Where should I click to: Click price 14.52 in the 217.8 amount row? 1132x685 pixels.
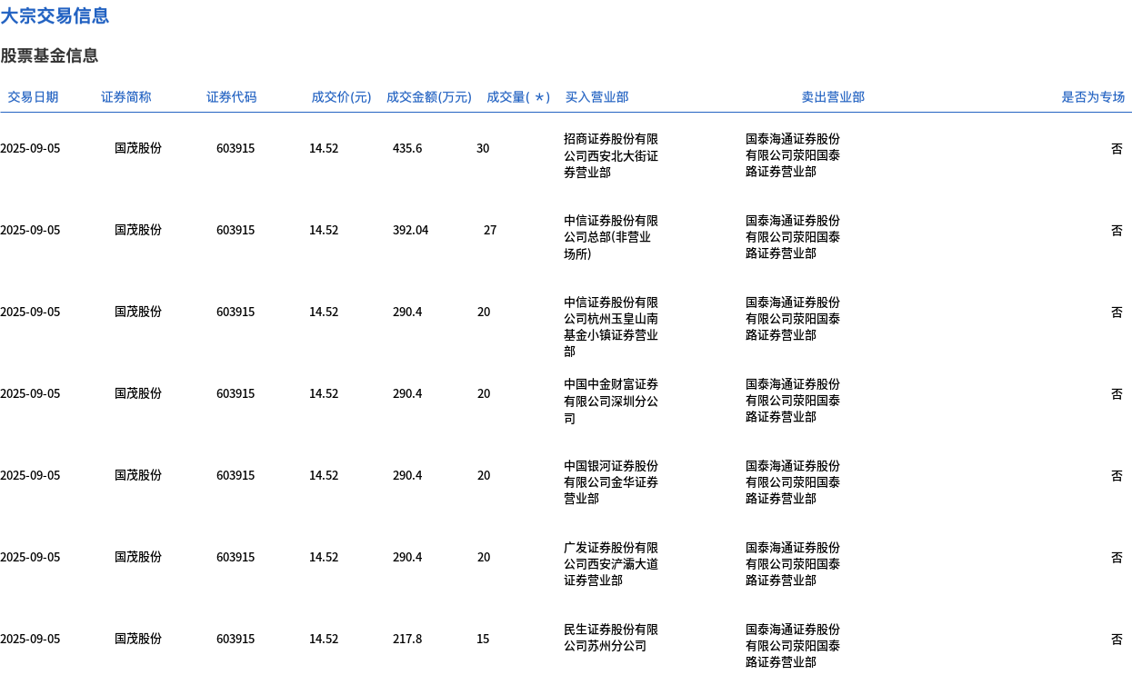tap(324, 639)
